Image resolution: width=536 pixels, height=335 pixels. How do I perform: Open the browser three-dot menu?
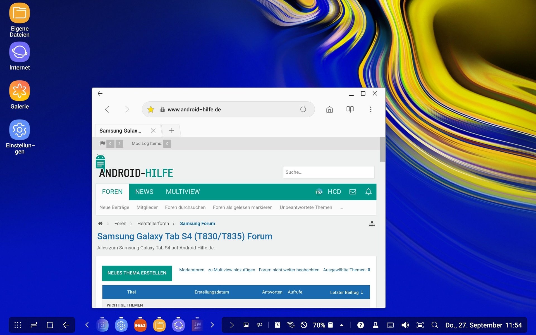point(371,109)
